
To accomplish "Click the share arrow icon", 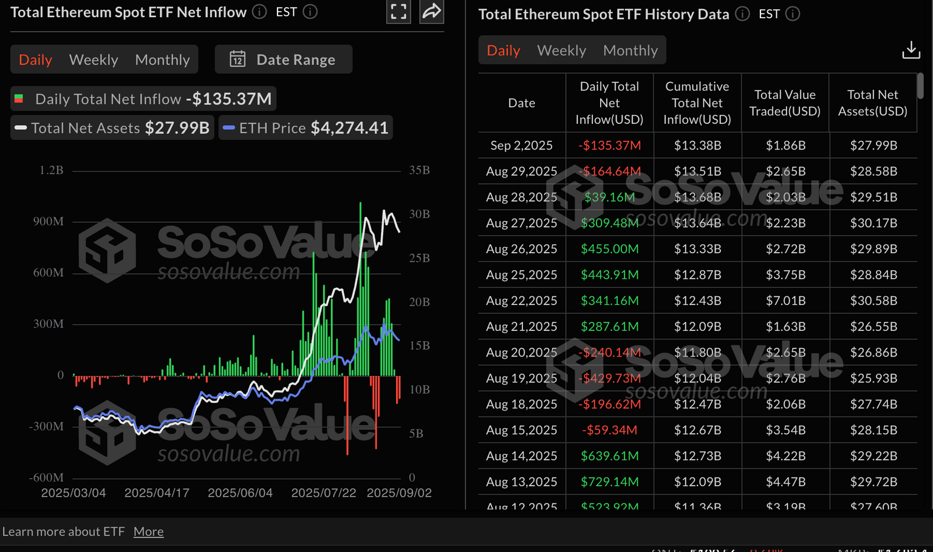I will click(x=431, y=12).
